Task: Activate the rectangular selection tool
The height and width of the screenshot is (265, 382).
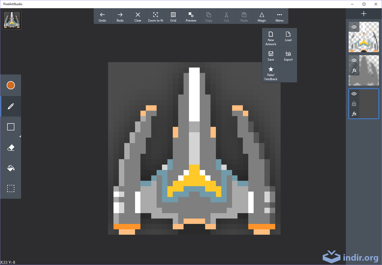Action: [11, 188]
